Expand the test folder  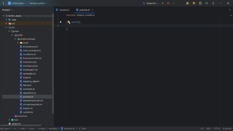(9, 120)
